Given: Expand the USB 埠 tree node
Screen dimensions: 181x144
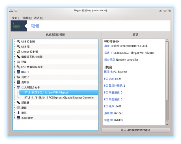Looking at the screenshot, I should point(14,46).
